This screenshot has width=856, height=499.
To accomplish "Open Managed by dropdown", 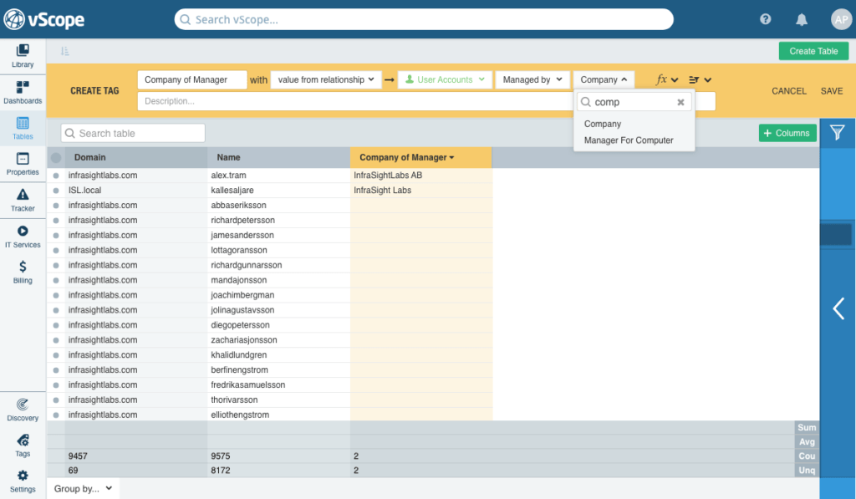I will point(532,79).
